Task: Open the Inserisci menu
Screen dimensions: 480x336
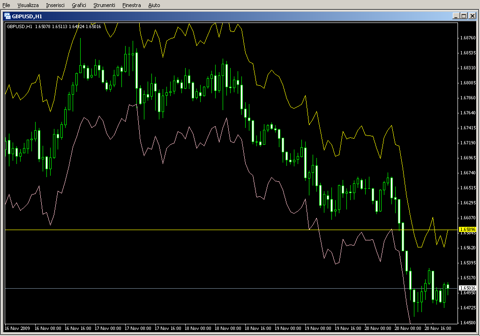Action: (x=55, y=5)
